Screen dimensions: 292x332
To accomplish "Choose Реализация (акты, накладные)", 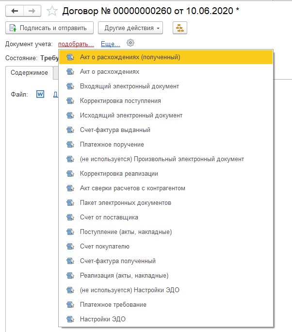I will (166, 276).
